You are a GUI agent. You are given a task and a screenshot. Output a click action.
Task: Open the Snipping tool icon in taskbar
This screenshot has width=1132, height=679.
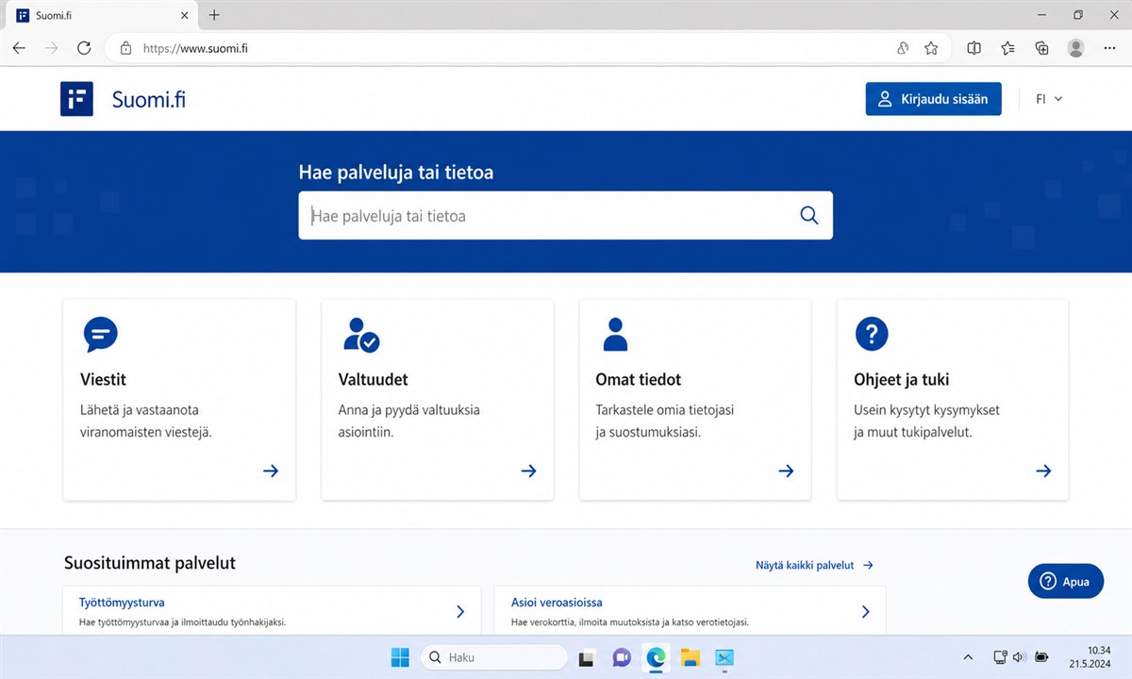[x=724, y=657]
